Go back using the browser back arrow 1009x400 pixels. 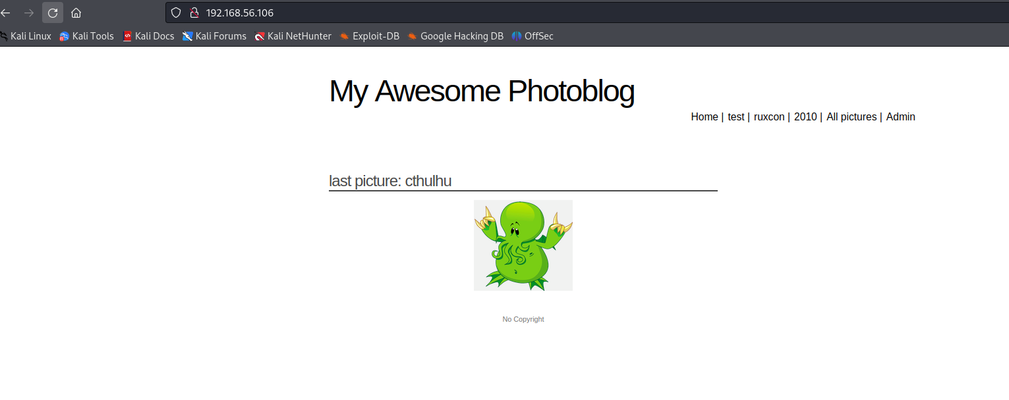[x=5, y=12]
